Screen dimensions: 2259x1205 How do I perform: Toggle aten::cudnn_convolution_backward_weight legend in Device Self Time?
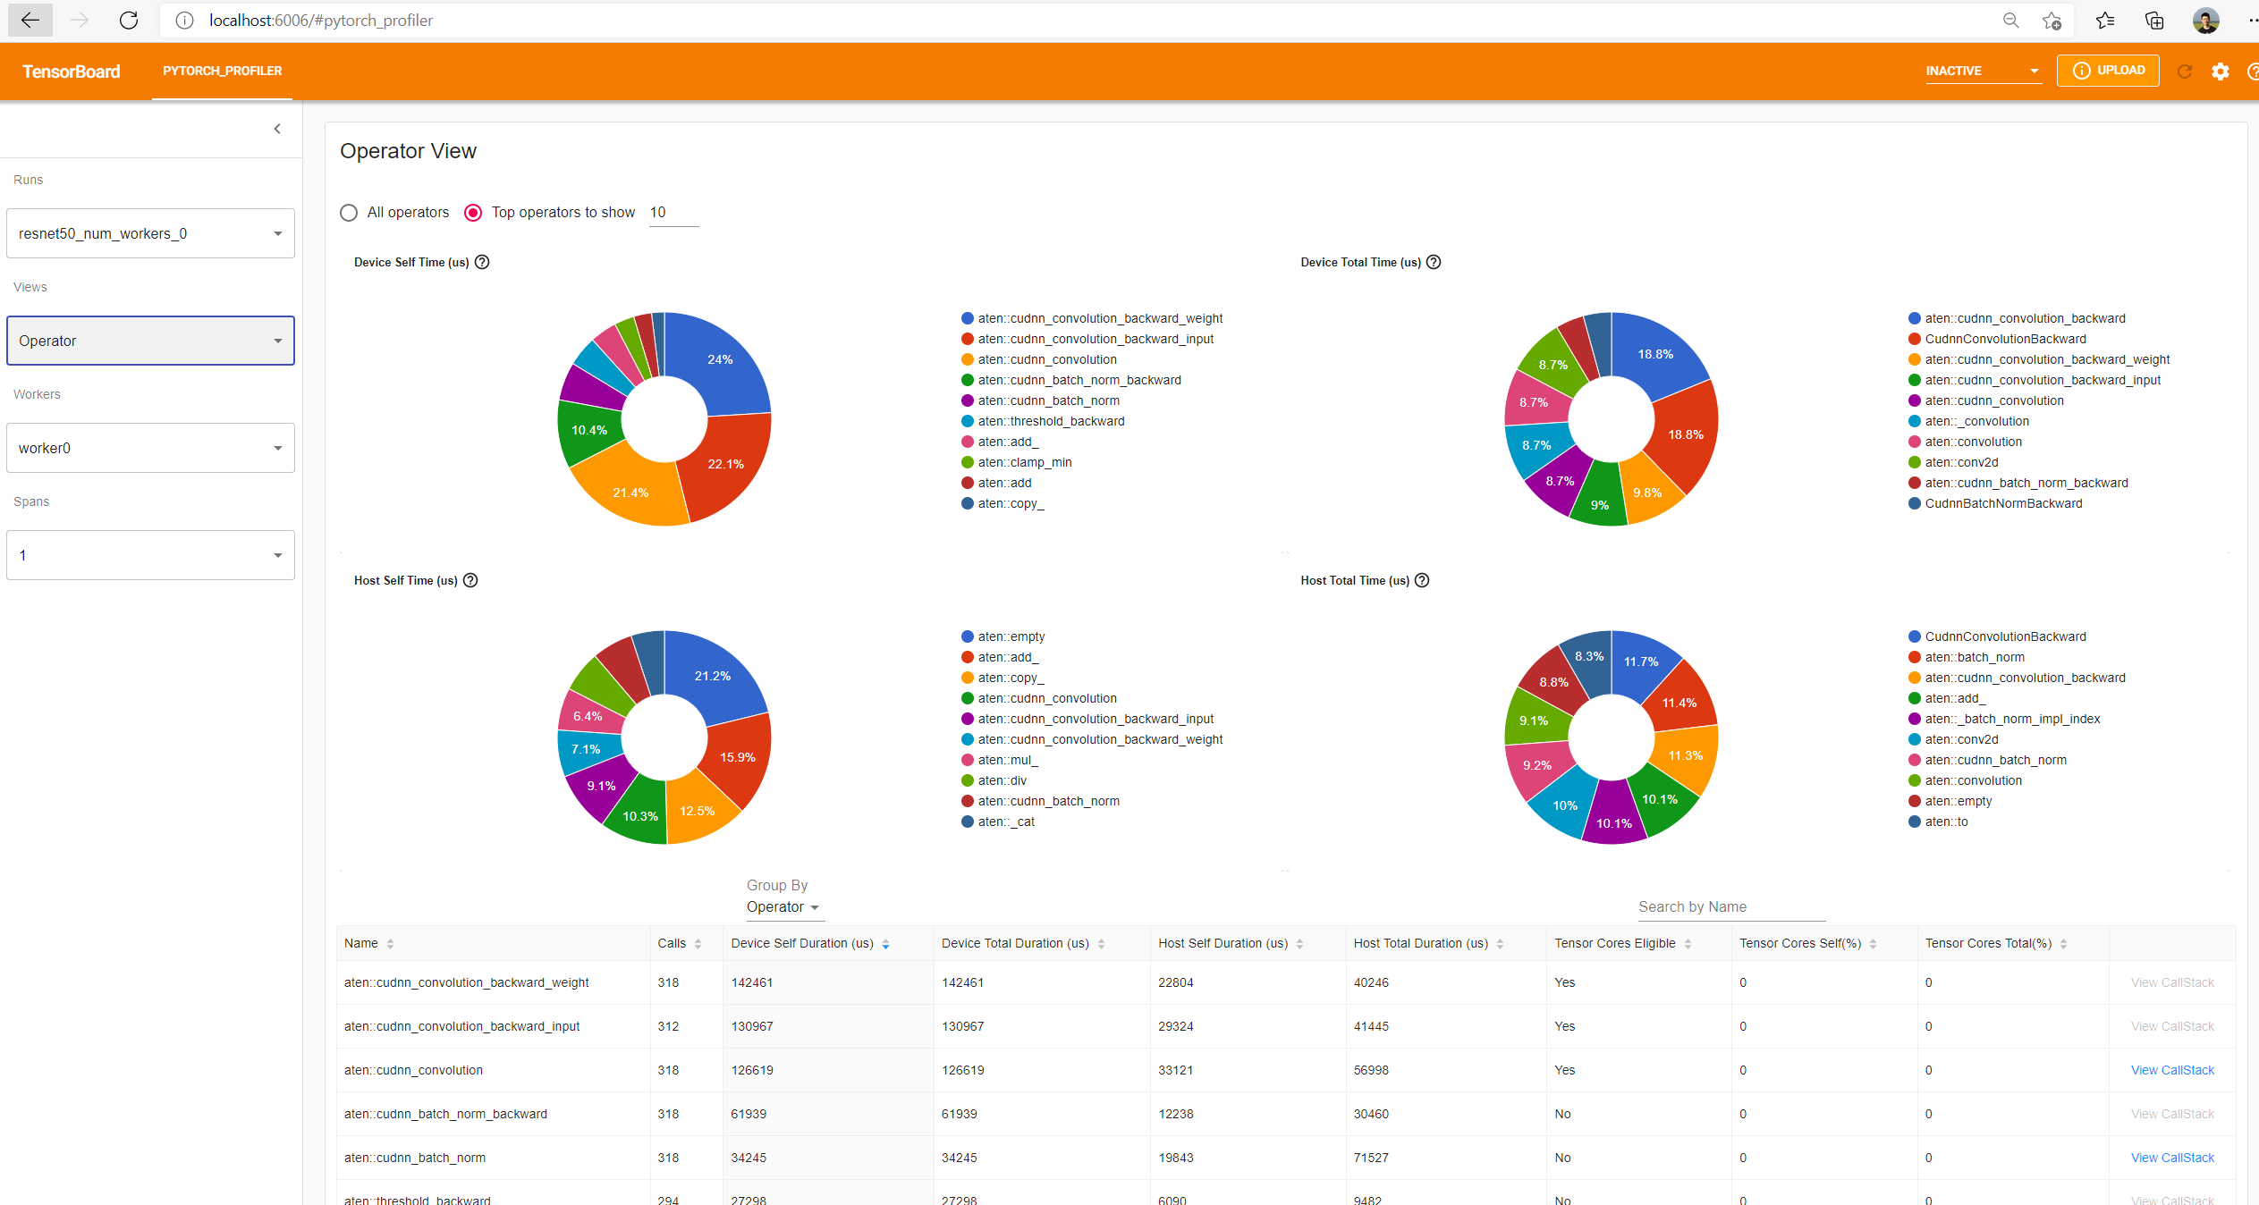click(x=1099, y=318)
